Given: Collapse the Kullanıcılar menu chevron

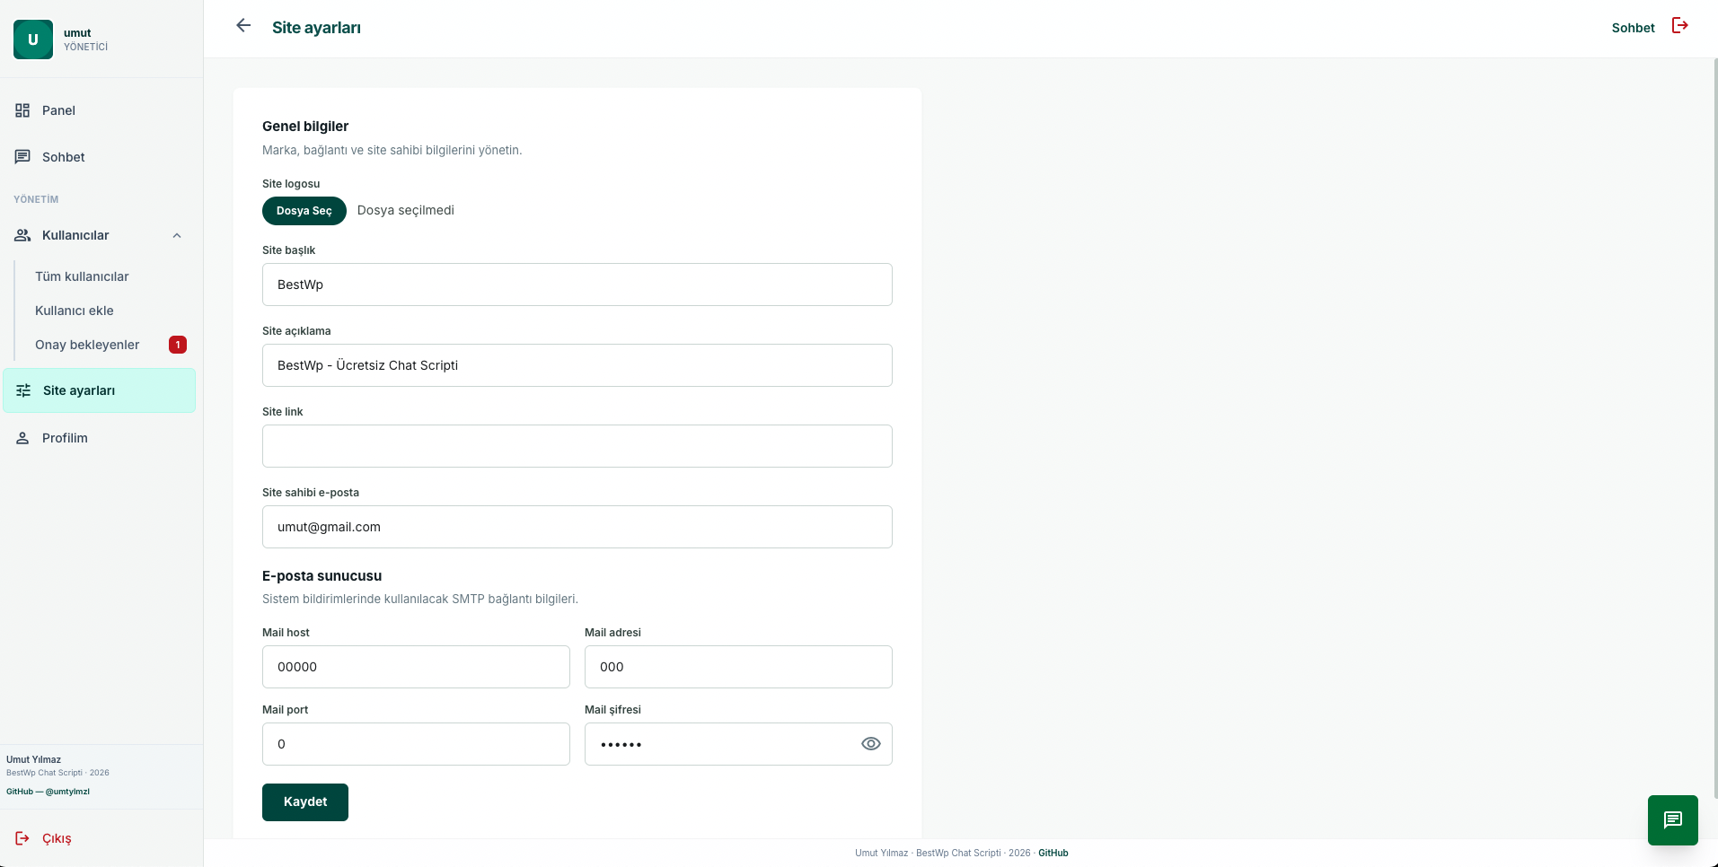Looking at the screenshot, I should pos(177,236).
